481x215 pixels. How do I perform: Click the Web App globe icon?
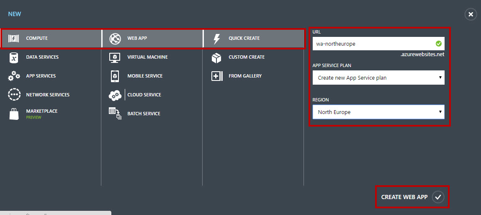(115, 39)
